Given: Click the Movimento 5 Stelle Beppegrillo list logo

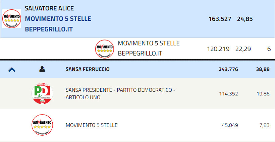Looking at the screenshot, I should (x=105, y=49).
